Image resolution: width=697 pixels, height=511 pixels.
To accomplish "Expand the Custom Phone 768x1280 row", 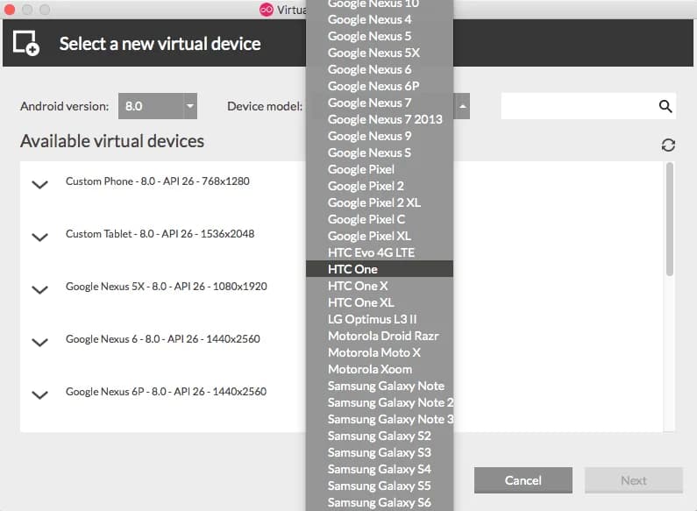I will (40, 184).
